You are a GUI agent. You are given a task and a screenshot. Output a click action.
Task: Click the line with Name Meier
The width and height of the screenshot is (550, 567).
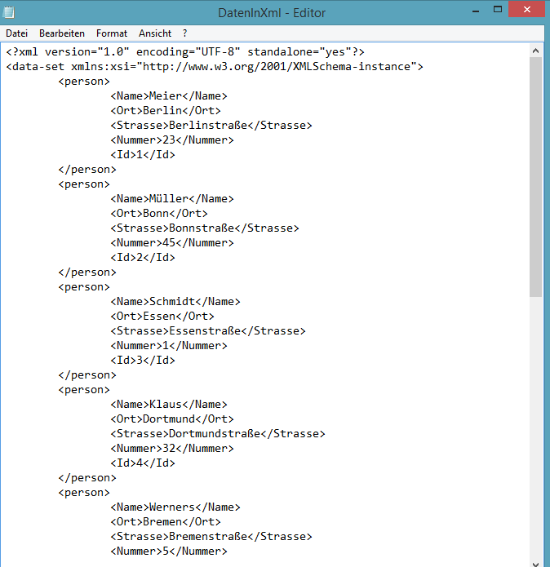click(169, 95)
